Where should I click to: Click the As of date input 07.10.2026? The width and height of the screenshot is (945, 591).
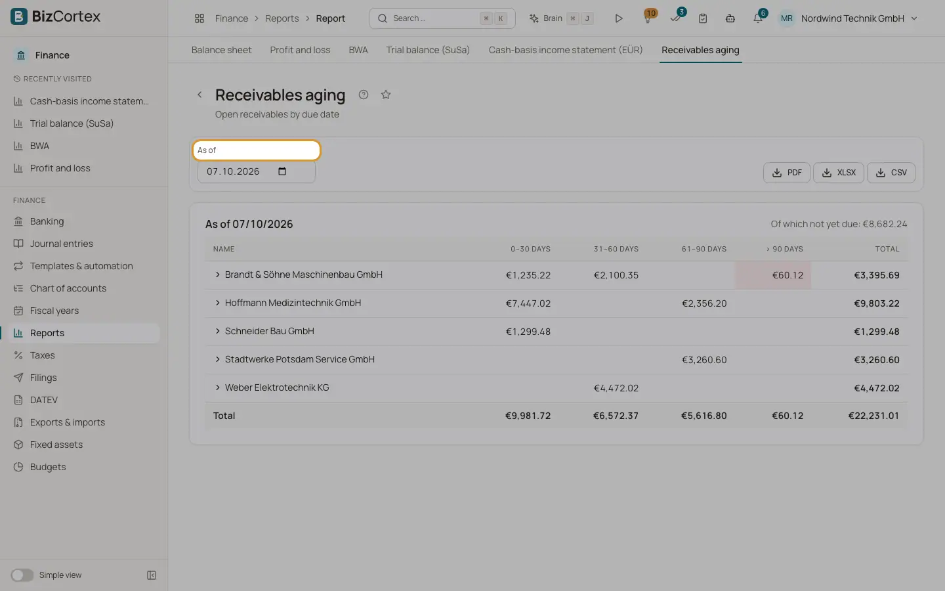pyautogui.click(x=256, y=171)
